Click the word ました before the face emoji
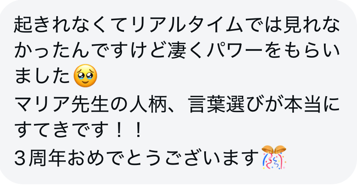Viewport: 357px width, 186px height. [x=42, y=76]
